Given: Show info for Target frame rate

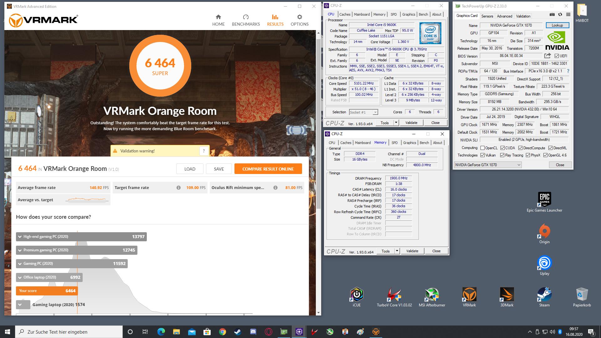Looking at the screenshot, I should pos(178,188).
